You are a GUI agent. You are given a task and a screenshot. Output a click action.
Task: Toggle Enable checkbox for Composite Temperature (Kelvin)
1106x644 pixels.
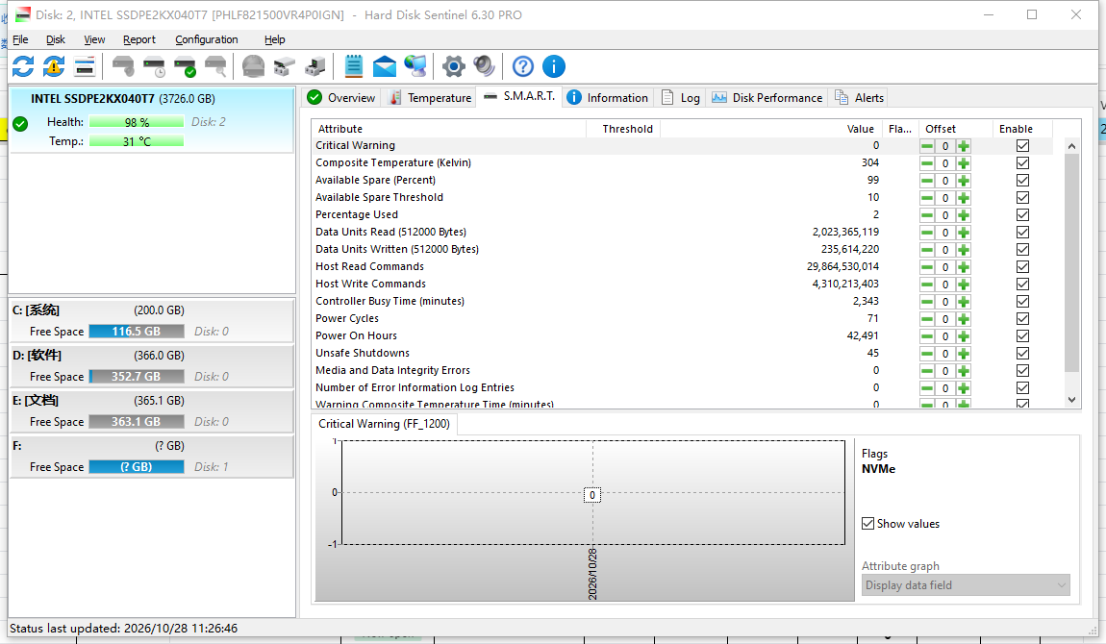(x=1022, y=162)
